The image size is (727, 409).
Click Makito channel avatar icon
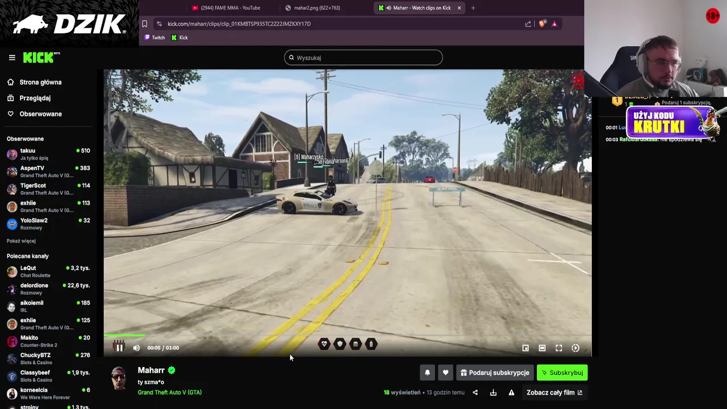tap(12, 341)
